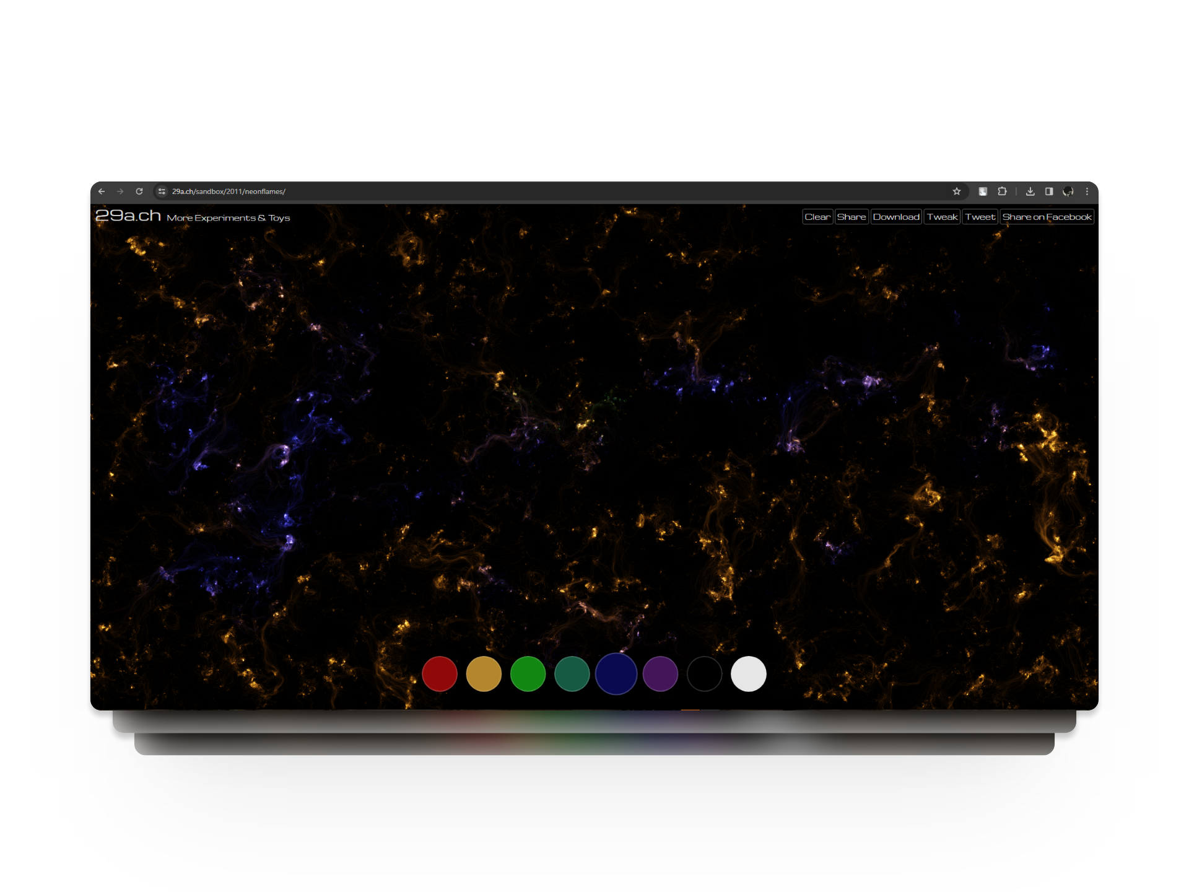Click the 29a.ch logo link
The width and height of the screenshot is (1189, 892).
[128, 216]
